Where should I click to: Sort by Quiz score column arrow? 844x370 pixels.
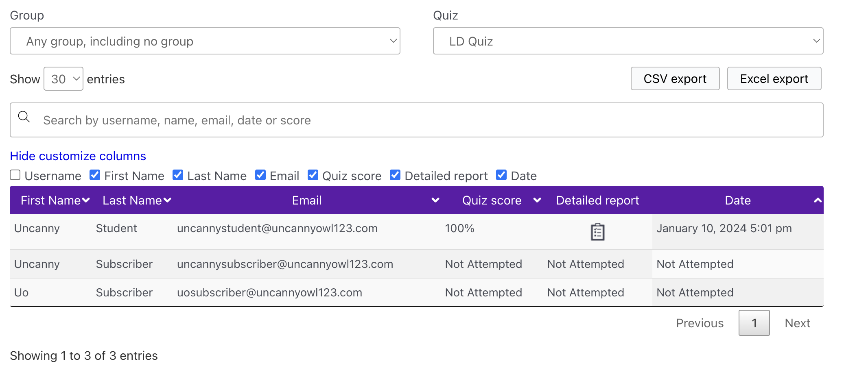point(537,200)
